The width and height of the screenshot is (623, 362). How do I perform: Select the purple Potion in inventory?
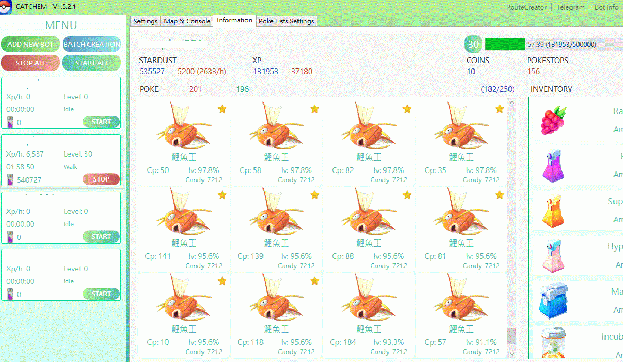pos(554,165)
